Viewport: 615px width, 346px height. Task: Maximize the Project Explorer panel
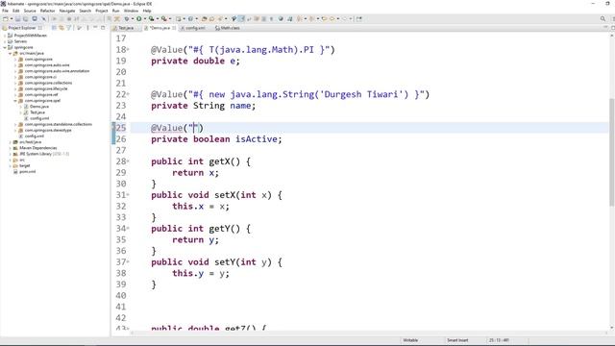tap(103, 28)
